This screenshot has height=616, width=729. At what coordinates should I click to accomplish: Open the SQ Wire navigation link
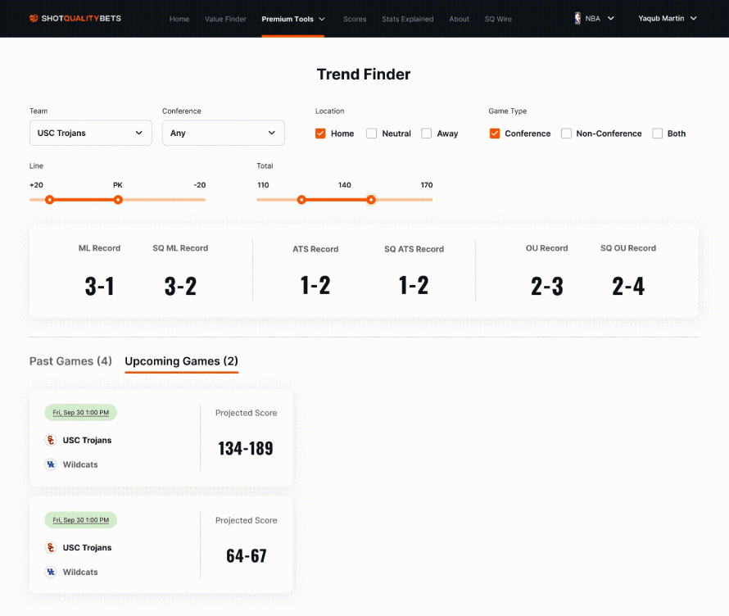[x=498, y=19]
